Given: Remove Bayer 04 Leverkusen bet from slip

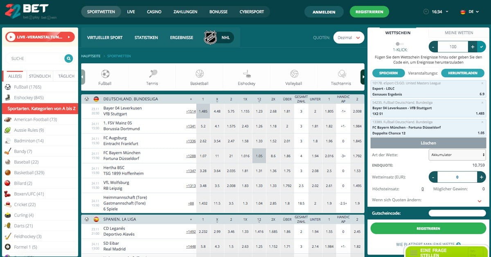Looking at the screenshot, I should point(482,102).
